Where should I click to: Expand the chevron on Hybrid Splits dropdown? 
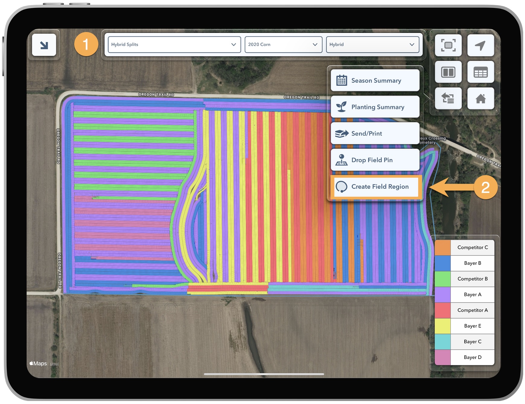(234, 44)
